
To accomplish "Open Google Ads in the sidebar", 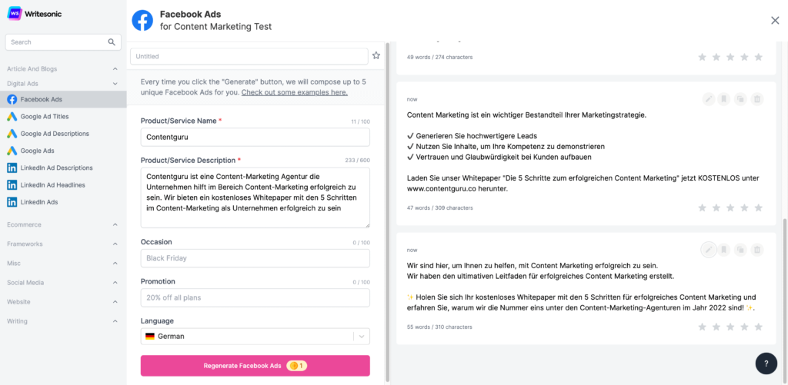I will tap(63, 151).
